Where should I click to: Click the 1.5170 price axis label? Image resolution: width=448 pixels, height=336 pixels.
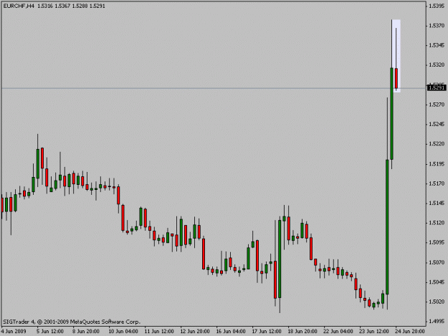pyautogui.click(x=437, y=183)
